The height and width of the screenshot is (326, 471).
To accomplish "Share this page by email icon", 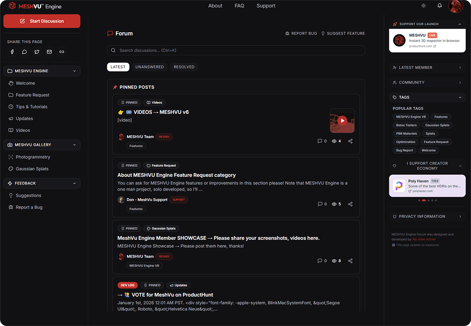I will point(49,52).
